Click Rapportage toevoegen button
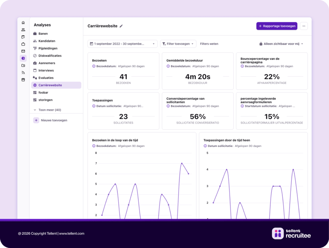 tap(277, 26)
